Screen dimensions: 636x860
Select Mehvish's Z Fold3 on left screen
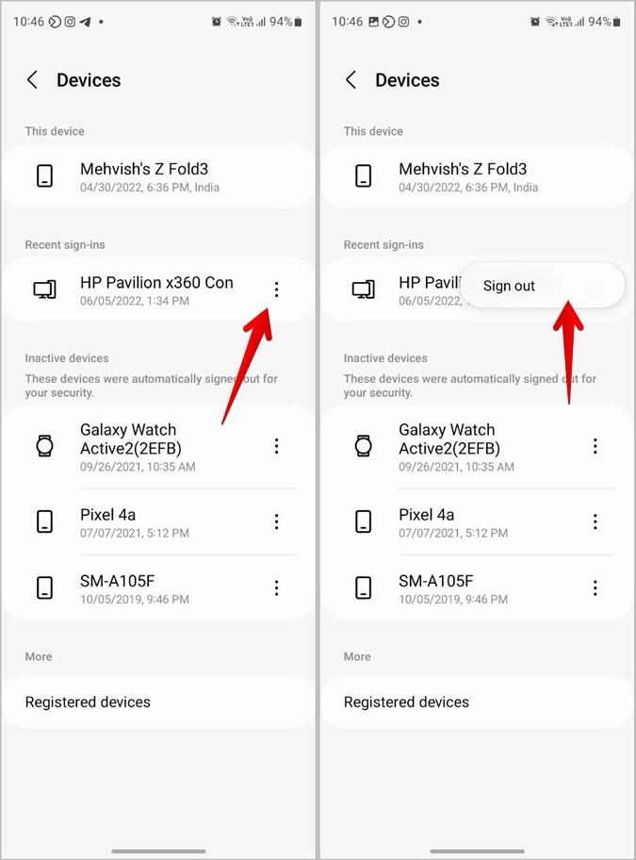(158, 176)
